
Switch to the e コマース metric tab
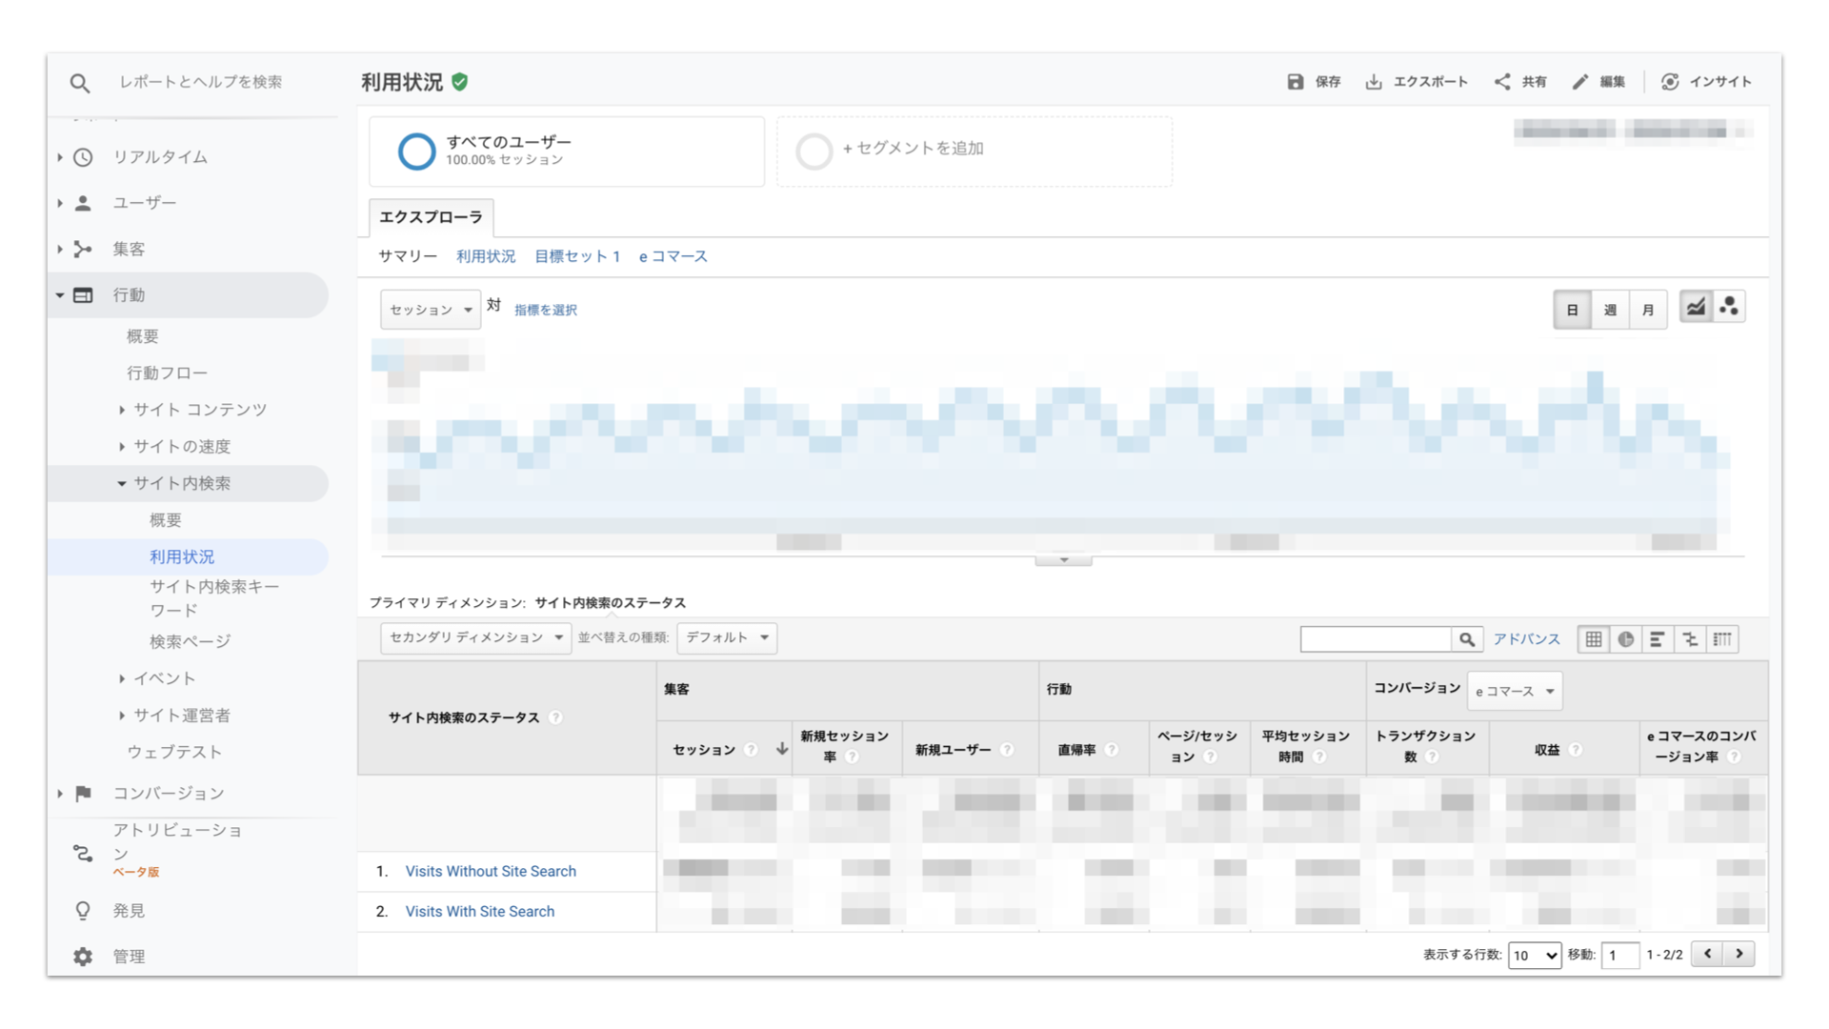673,256
